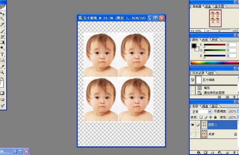Click the Navigator preview thumbnail

[215, 18]
